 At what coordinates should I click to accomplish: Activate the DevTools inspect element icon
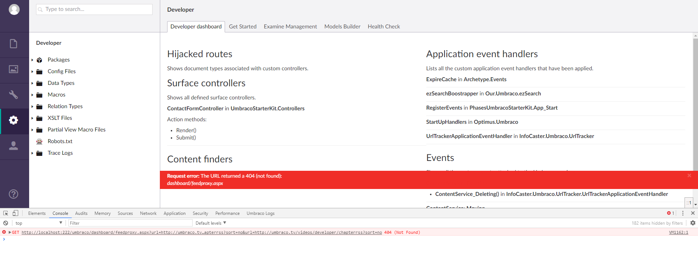(6, 213)
